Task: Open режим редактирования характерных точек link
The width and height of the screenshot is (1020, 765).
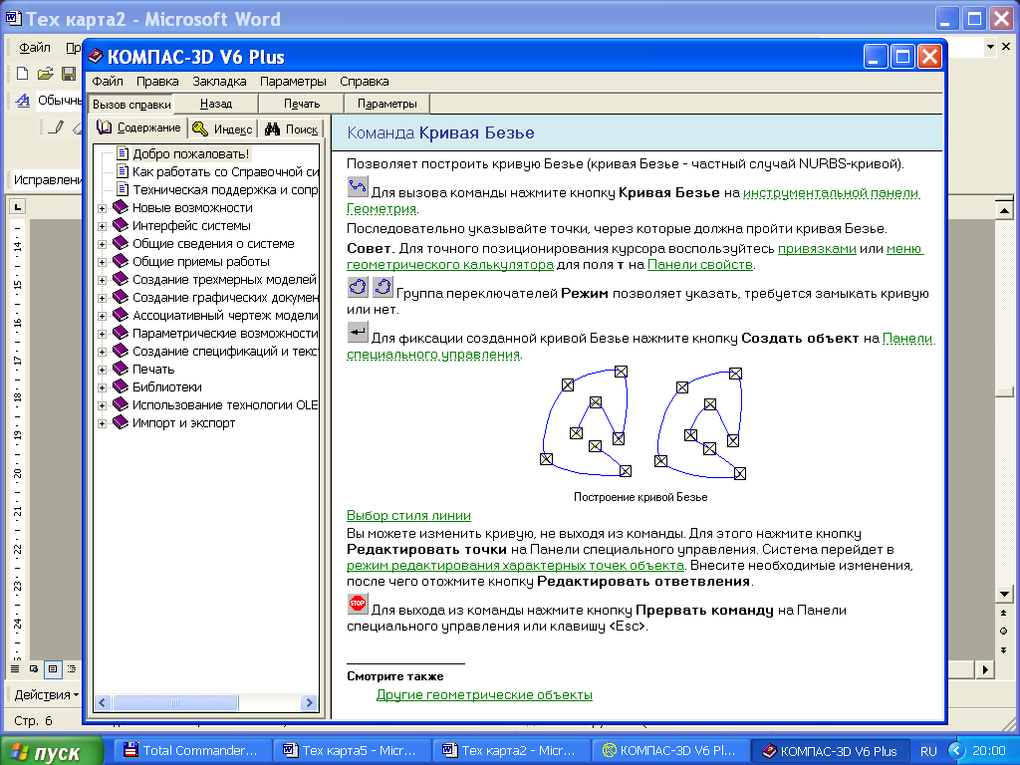Action: coord(515,566)
